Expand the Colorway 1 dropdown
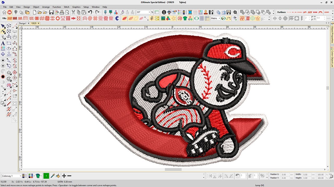The height and width of the screenshot is (187, 334). 20,176
